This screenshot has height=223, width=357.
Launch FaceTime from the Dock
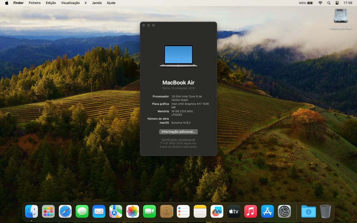click(x=149, y=211)
